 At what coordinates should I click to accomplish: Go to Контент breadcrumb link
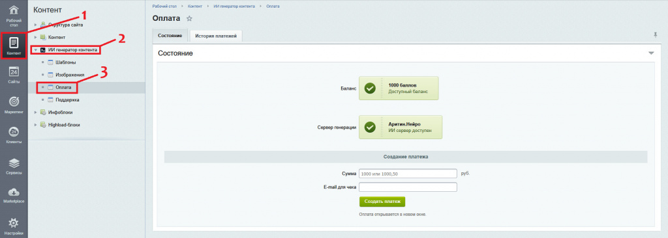pos(195,7)
